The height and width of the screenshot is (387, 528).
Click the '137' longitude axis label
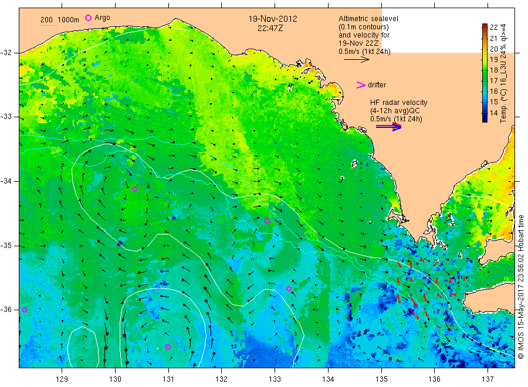pos(488,379)
